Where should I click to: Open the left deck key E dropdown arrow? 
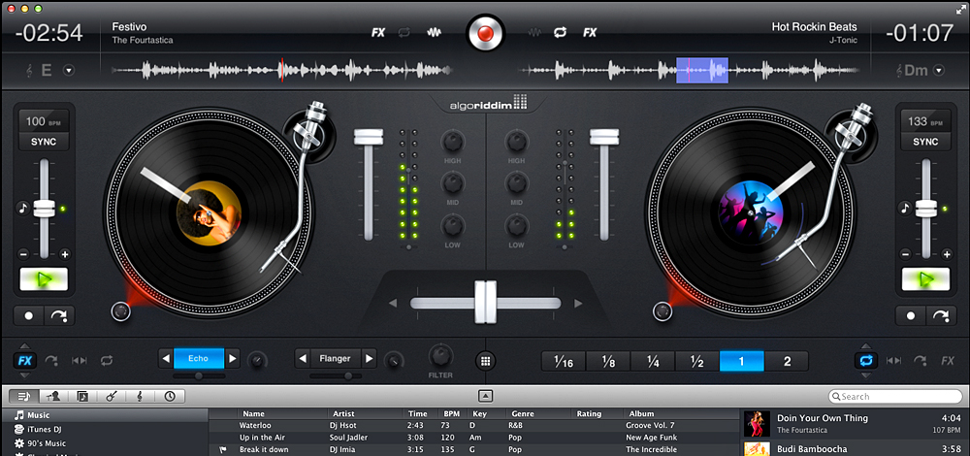click(69, 70)
